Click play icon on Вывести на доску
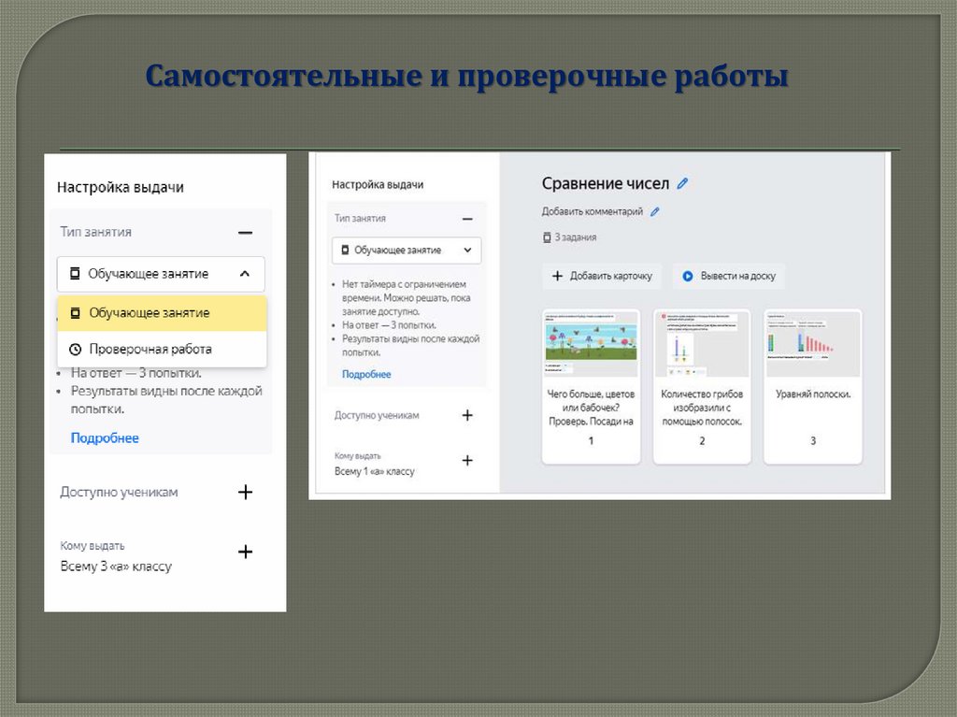Image resolution: width=957 pixels, height=717 pixels. [x=687, y=276]
